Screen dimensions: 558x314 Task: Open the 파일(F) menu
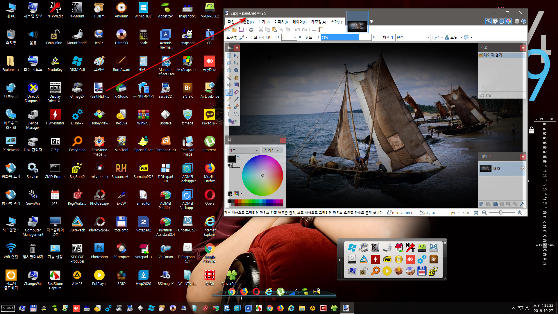232,22
